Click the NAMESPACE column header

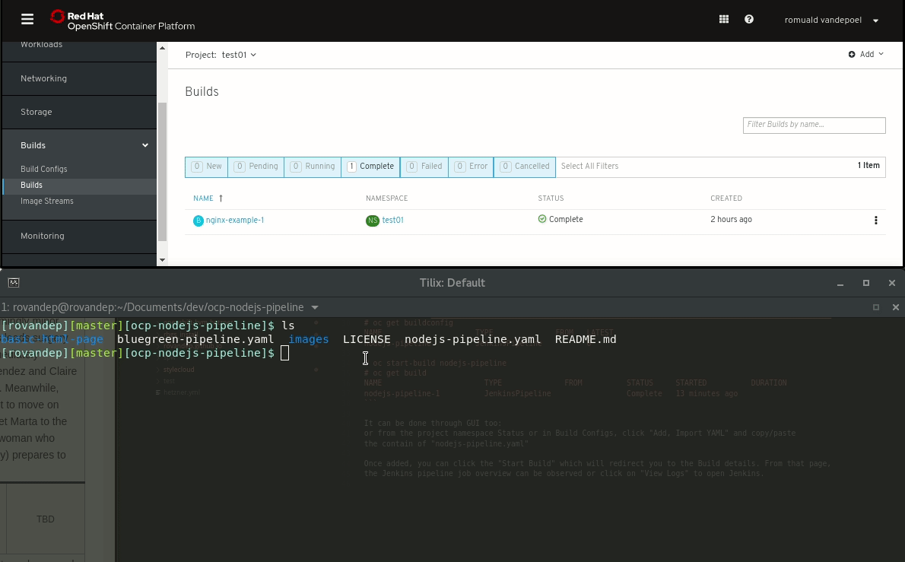coord(386,198)
